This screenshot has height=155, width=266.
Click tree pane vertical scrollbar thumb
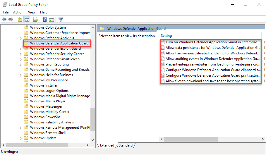[93, 119]
